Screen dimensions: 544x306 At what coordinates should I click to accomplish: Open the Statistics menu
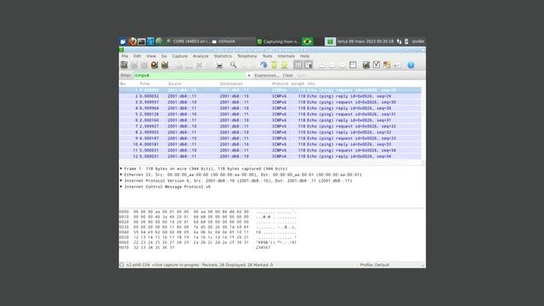[223, 56]
